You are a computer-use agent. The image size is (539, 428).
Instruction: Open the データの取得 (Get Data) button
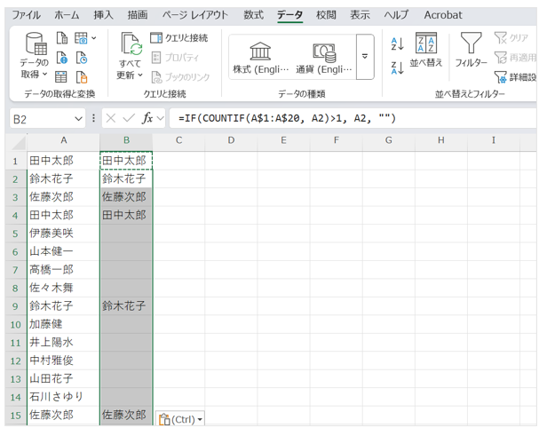click(35, 55)
